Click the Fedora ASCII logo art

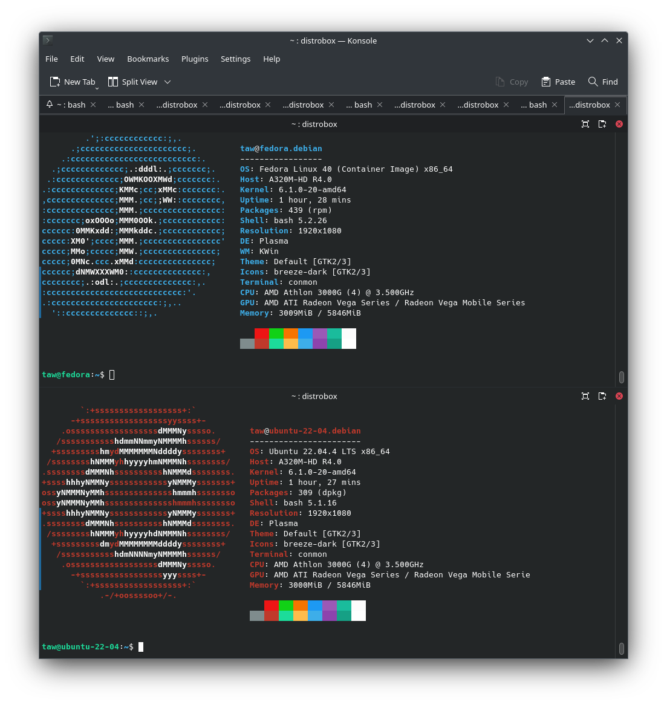[134, 226]
